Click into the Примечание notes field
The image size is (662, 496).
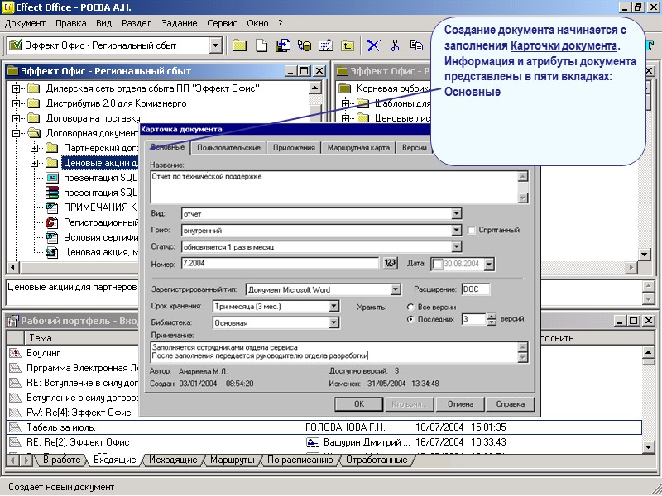coord(334,352)
